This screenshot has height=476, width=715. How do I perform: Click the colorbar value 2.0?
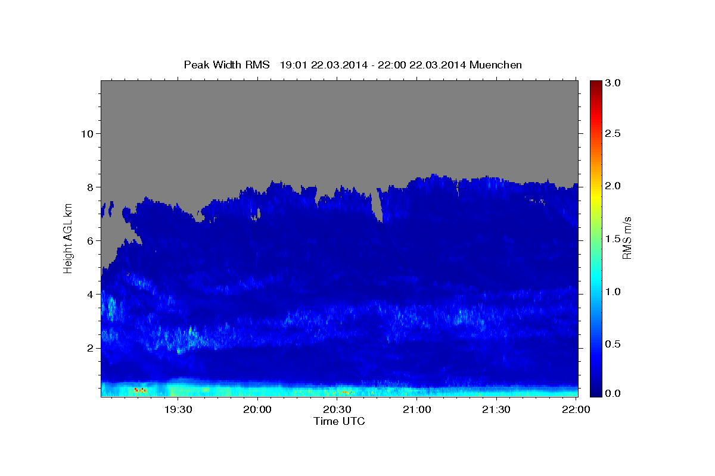point(614,186)
